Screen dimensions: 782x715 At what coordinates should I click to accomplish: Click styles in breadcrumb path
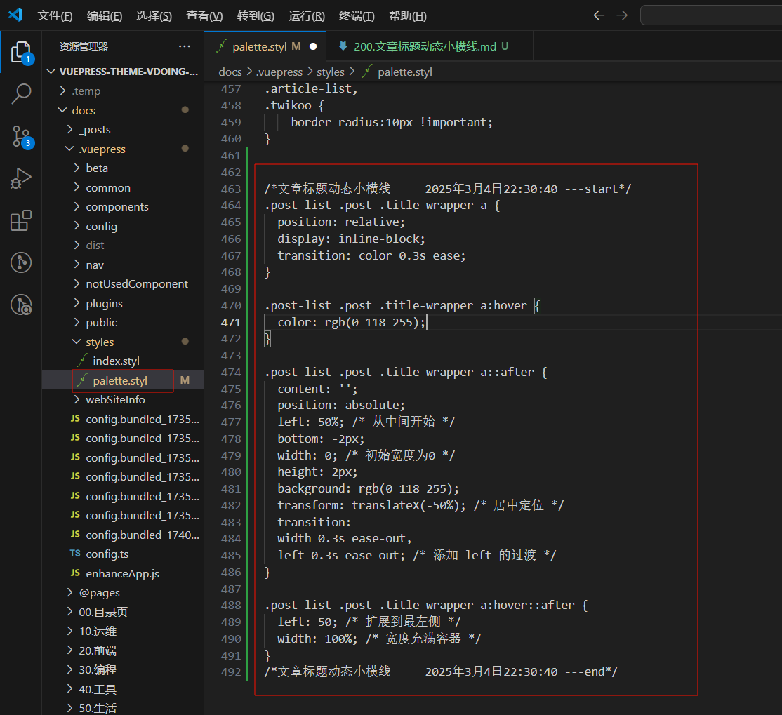(x=330, y=72)
